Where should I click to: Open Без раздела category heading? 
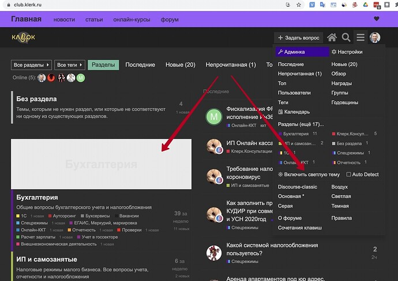(36, 99)
